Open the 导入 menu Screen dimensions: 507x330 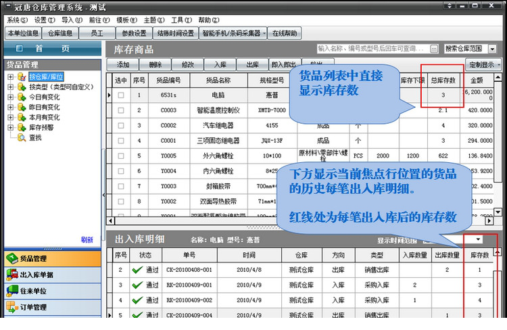coord(72,20)
